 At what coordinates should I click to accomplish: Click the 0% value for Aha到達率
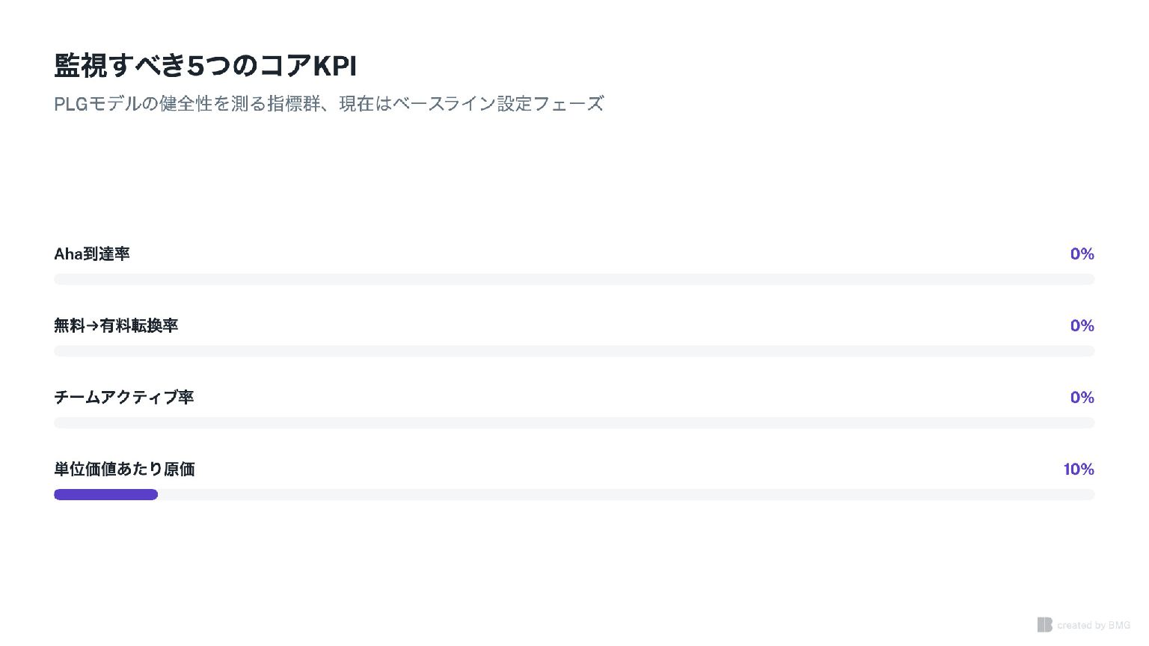(x=1082, y=254)
